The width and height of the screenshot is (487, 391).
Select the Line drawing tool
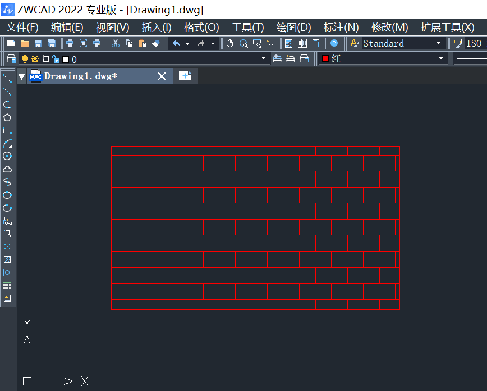[x=7, y=79]
